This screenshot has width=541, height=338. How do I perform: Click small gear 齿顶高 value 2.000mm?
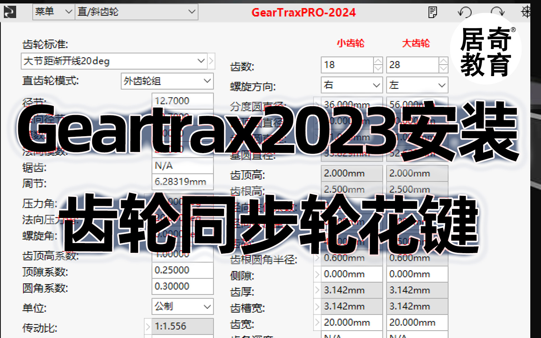(x=352, y=173)
